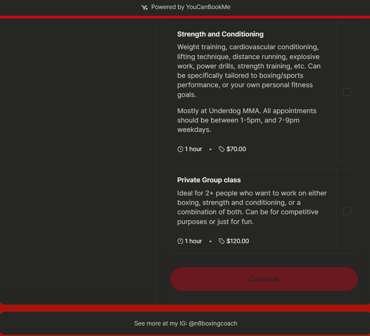This screenshot has height=336, width=370.
Task: Click the clock icon beside $120.00 duration
Action: (x=180, y=241)
